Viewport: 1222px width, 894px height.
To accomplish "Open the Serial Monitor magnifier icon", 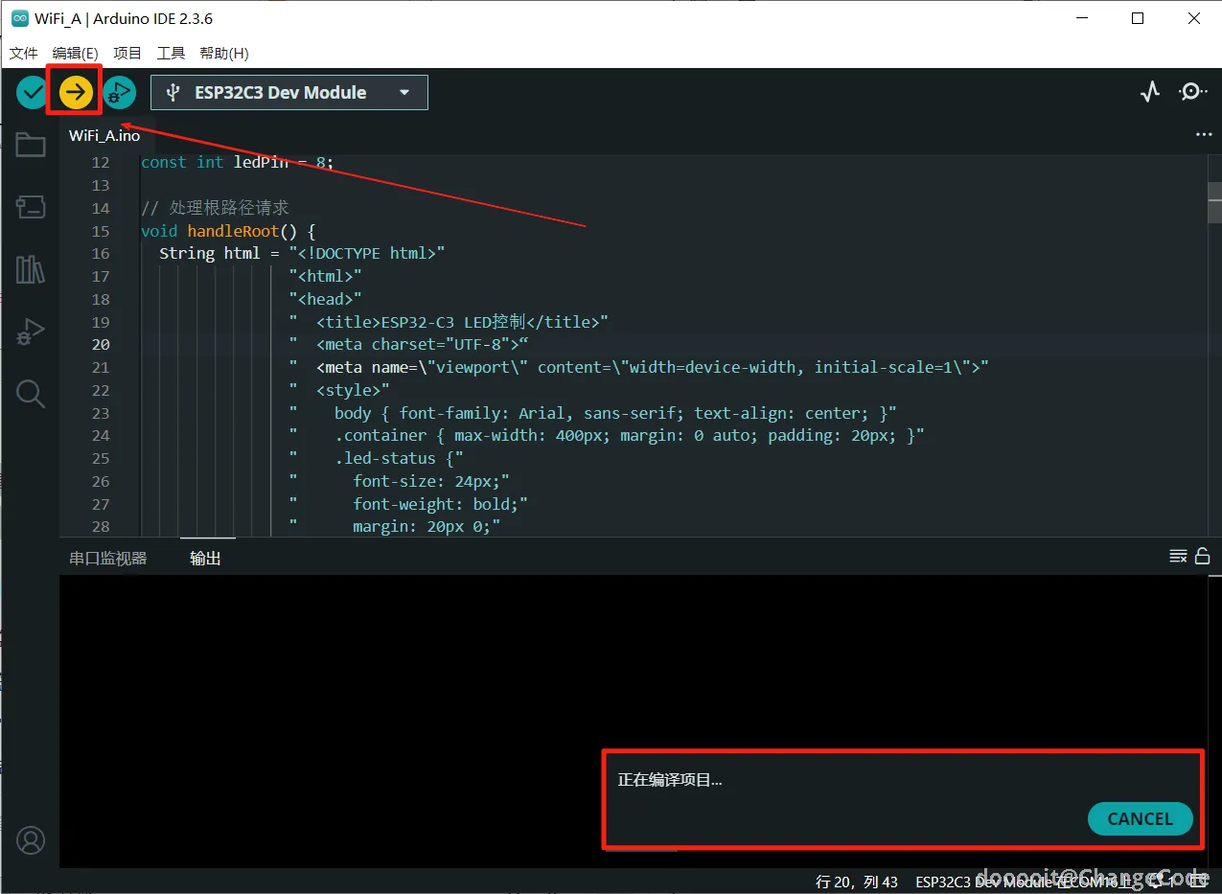I will [1192, 92].
